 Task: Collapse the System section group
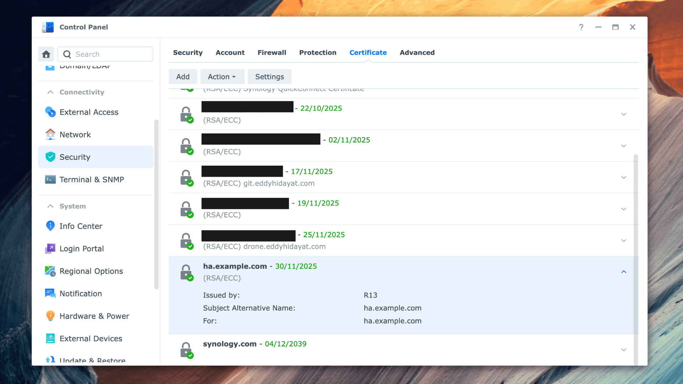51,206
